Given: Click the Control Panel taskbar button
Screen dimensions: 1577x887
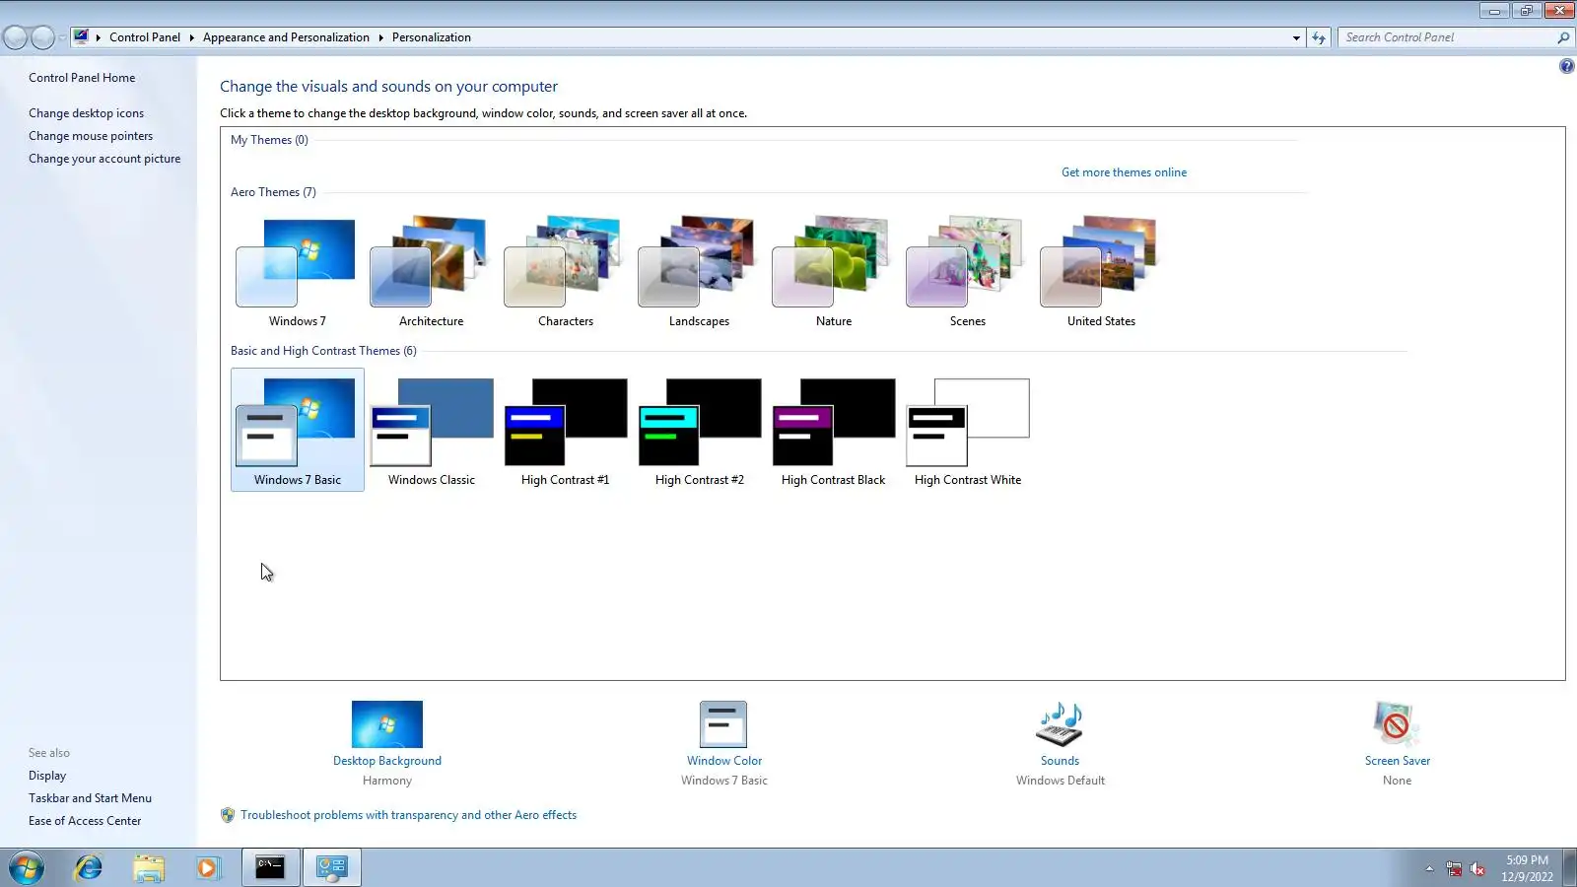Looking at the screenshot, I should [331, 868].
